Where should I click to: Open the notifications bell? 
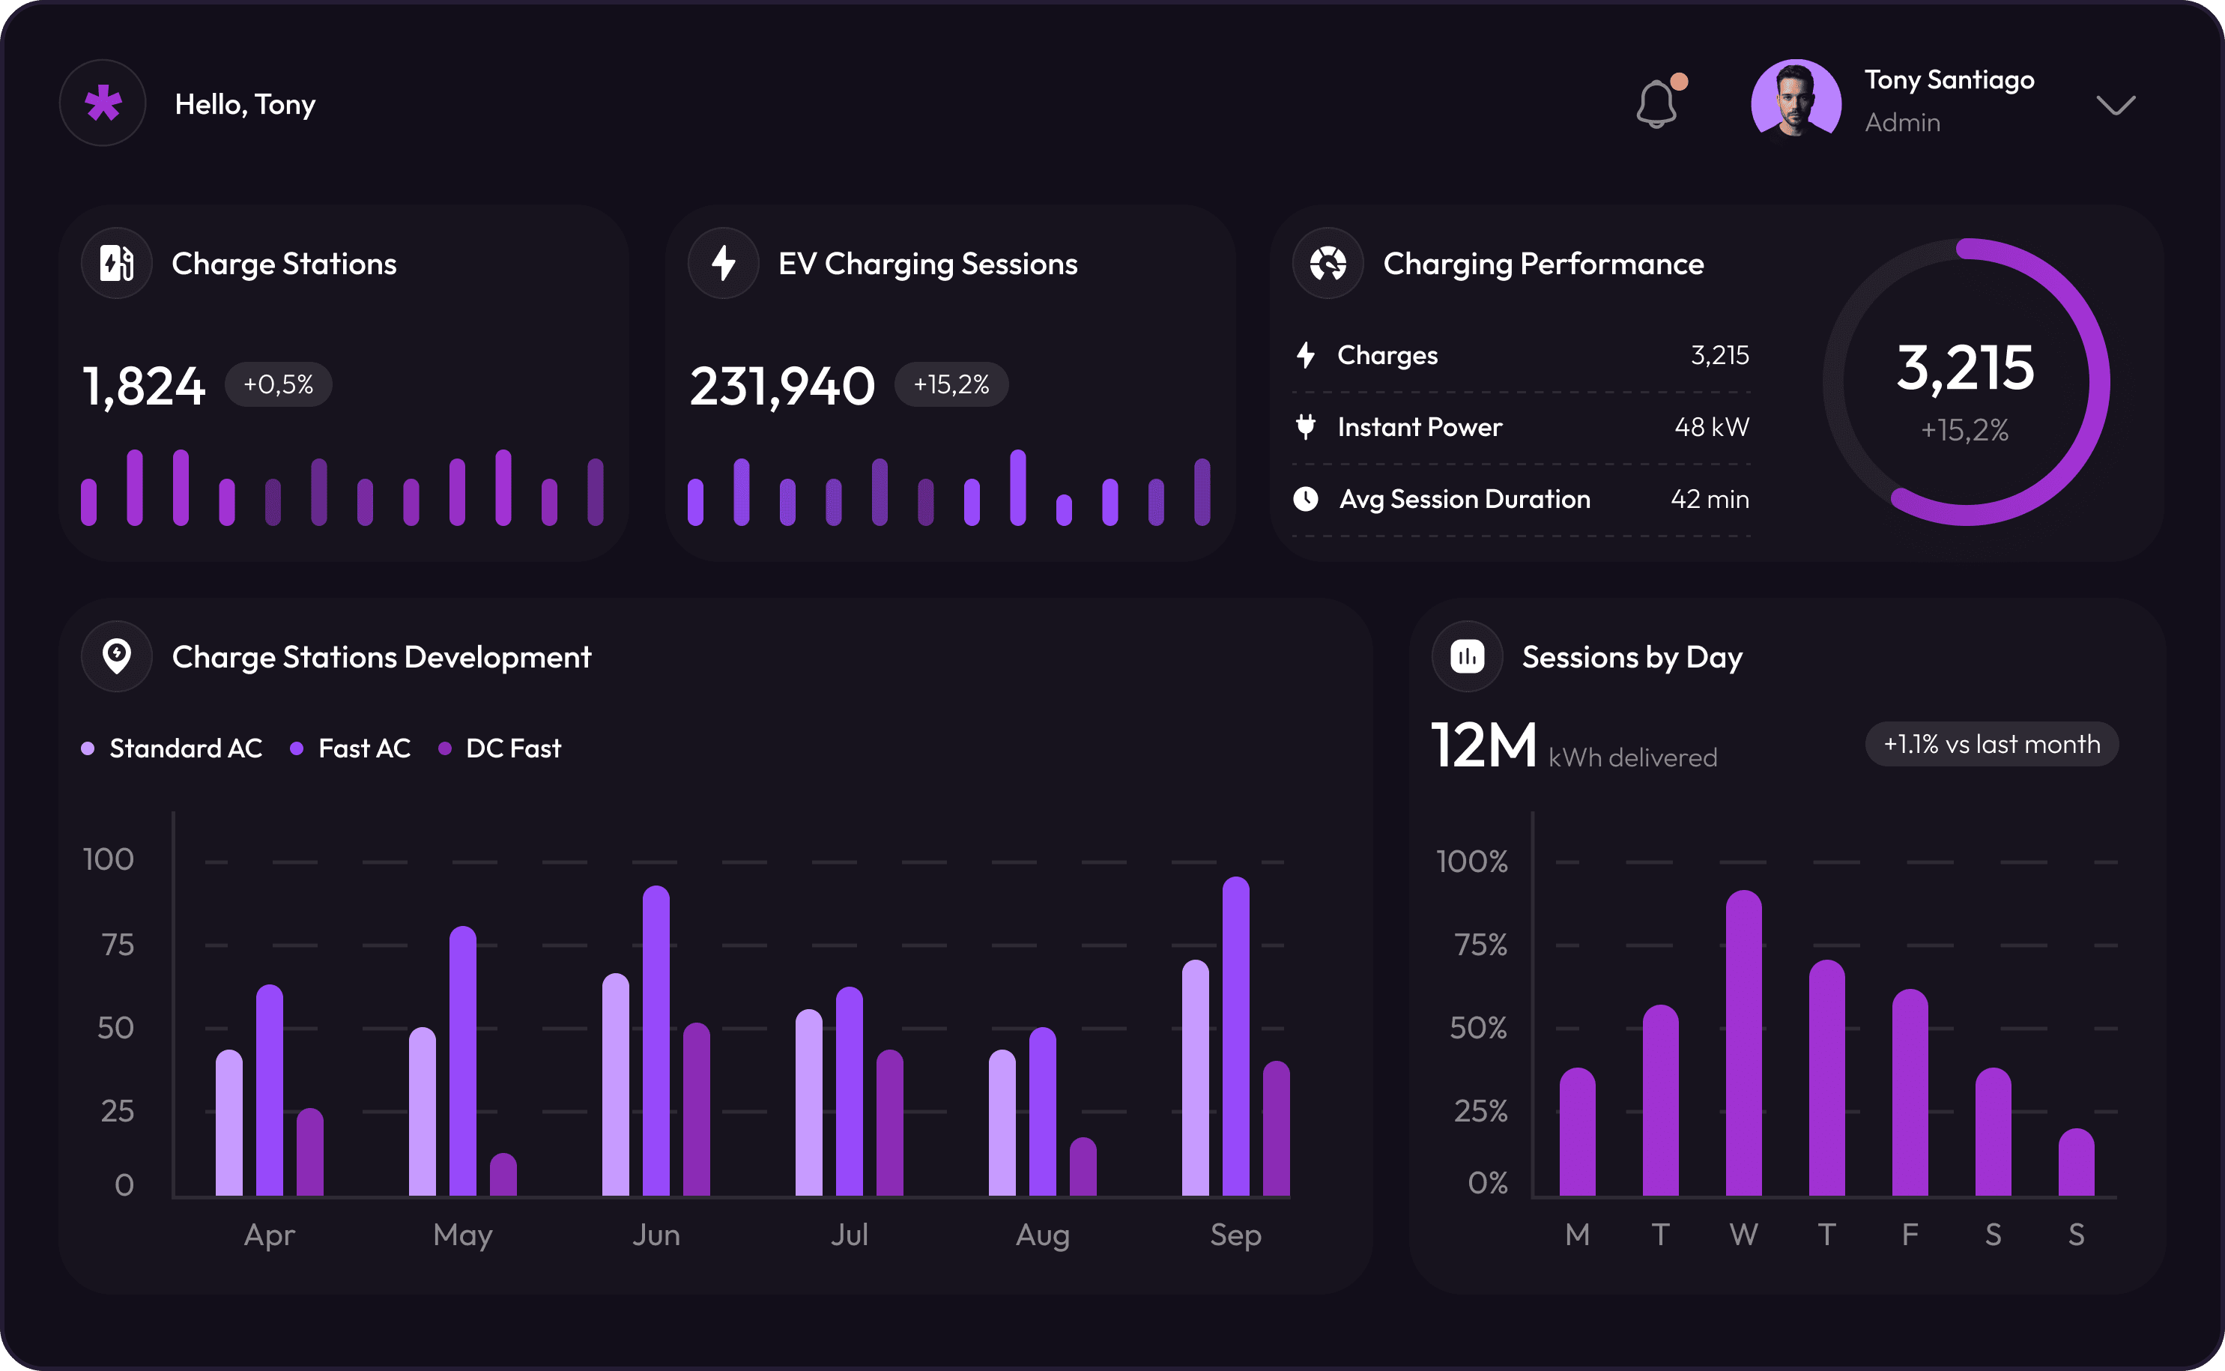coord(1656,104)
